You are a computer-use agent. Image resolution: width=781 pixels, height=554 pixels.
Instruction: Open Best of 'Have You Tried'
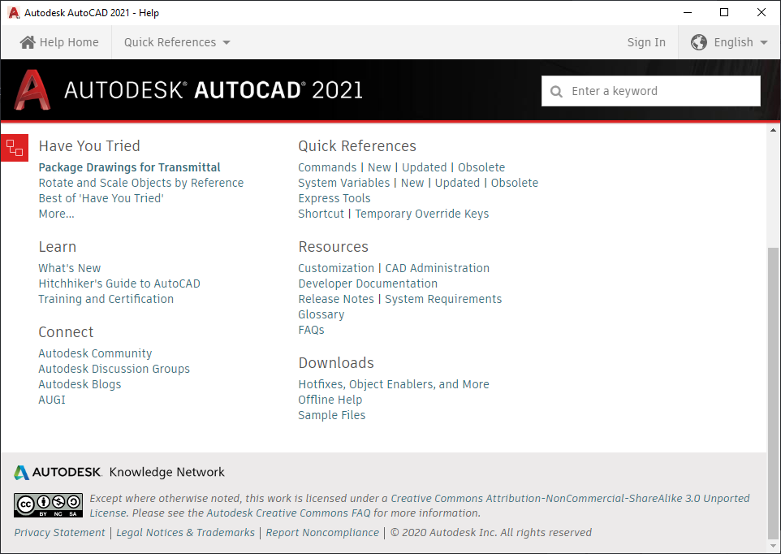point(101,198)
